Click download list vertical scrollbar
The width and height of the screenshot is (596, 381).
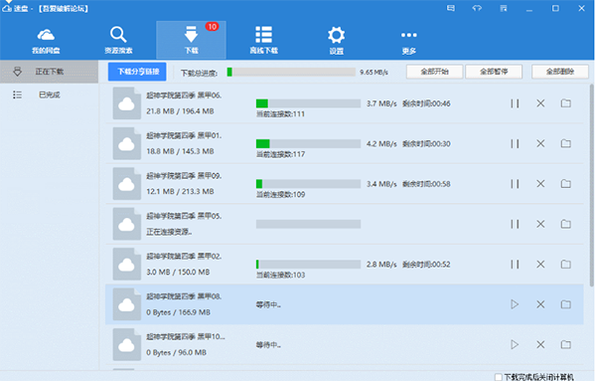(591, 185)
